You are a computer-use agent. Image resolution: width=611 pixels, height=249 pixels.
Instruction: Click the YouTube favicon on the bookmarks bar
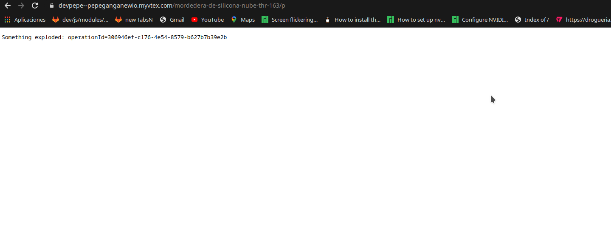click(x=194, y=20)
